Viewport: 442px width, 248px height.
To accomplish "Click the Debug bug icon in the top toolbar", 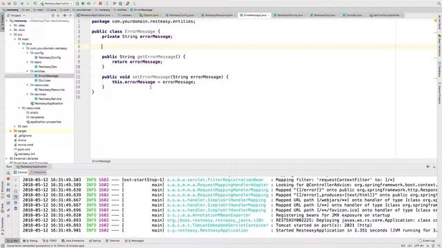I will tap(83, 3).
